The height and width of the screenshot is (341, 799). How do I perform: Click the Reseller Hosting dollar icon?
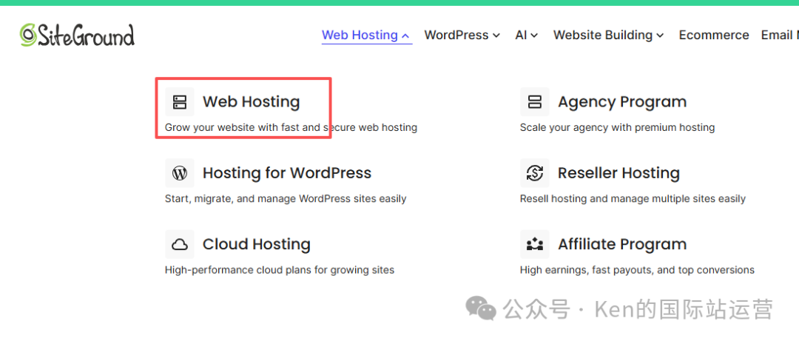[535, 173]
